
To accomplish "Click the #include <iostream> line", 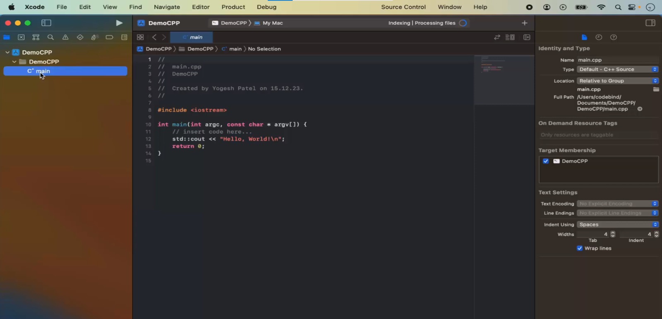I will coord(192,110).
